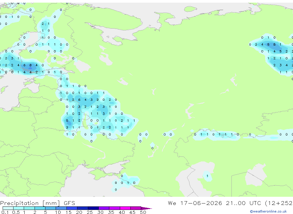Click the legend label '35'
The image size is (293, 214).
(111, 212)
